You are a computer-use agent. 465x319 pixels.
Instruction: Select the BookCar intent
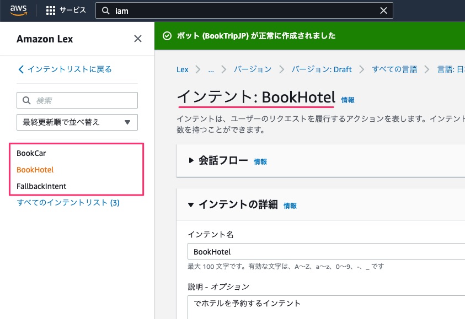click(x=31, y=153)
